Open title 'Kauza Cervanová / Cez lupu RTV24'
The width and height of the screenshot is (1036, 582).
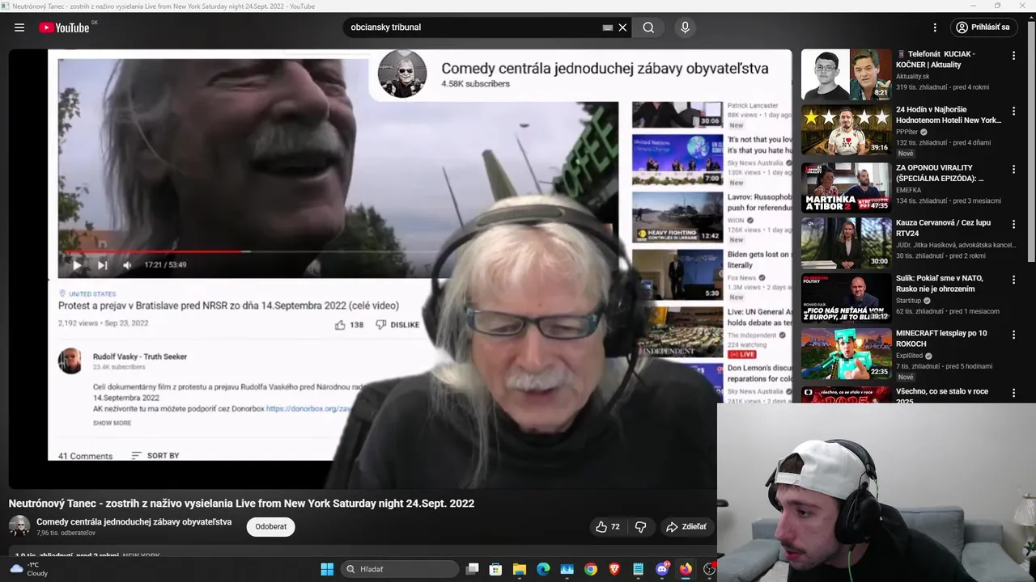click(943, 228)
